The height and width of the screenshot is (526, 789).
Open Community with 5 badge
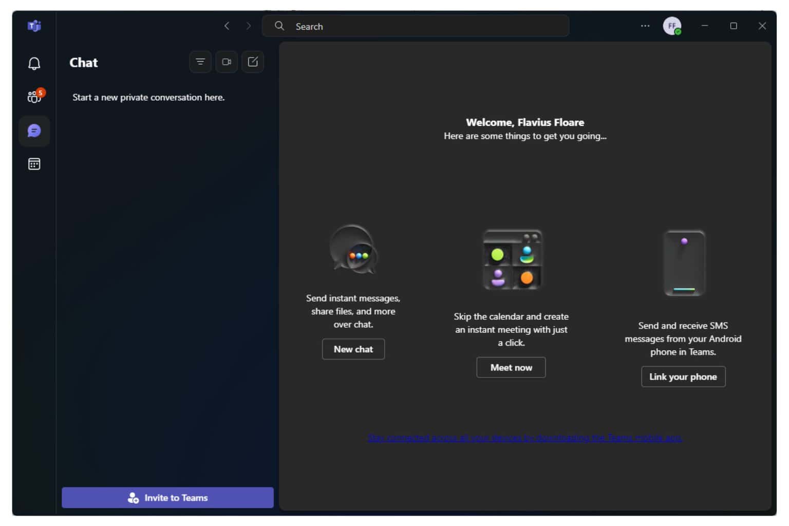pyautogui.click(x=35, y=96)
